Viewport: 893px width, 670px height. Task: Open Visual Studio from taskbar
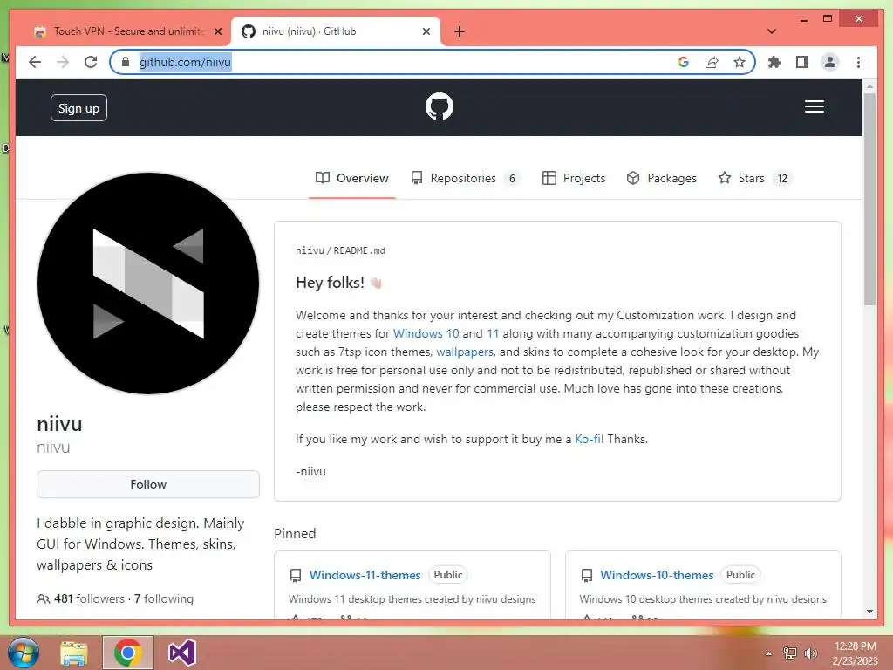[182, 653]
